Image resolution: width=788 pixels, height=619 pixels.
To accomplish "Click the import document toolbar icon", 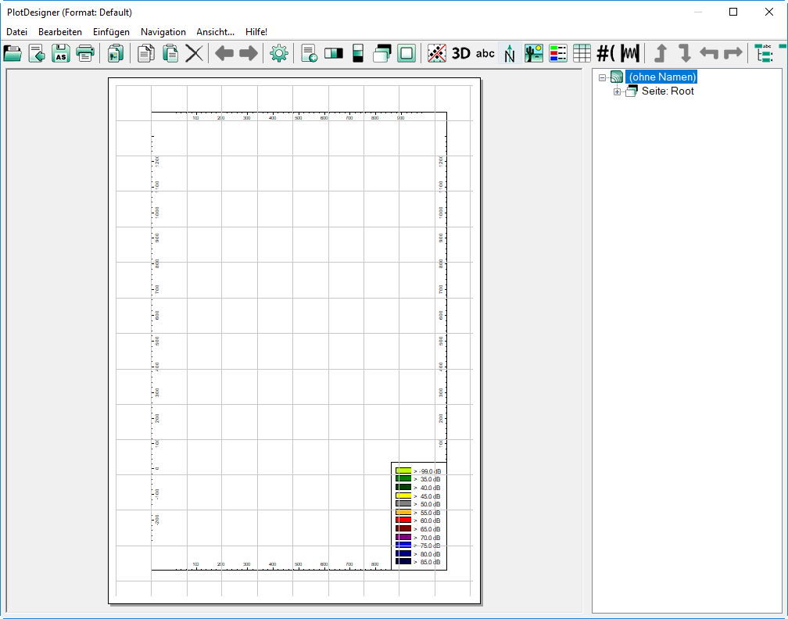I will pyautogui.click(x=37, y=53).
